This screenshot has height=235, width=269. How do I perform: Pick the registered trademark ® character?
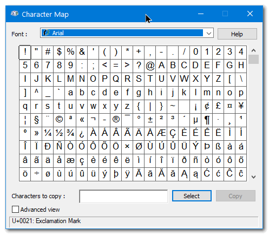coord(116,120)
